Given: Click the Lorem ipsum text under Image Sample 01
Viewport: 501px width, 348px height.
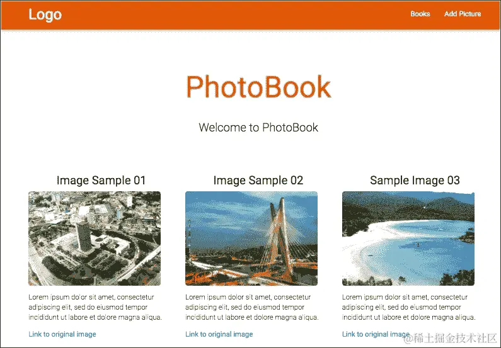Looking at the screenshot, I should tap(95, 307).
